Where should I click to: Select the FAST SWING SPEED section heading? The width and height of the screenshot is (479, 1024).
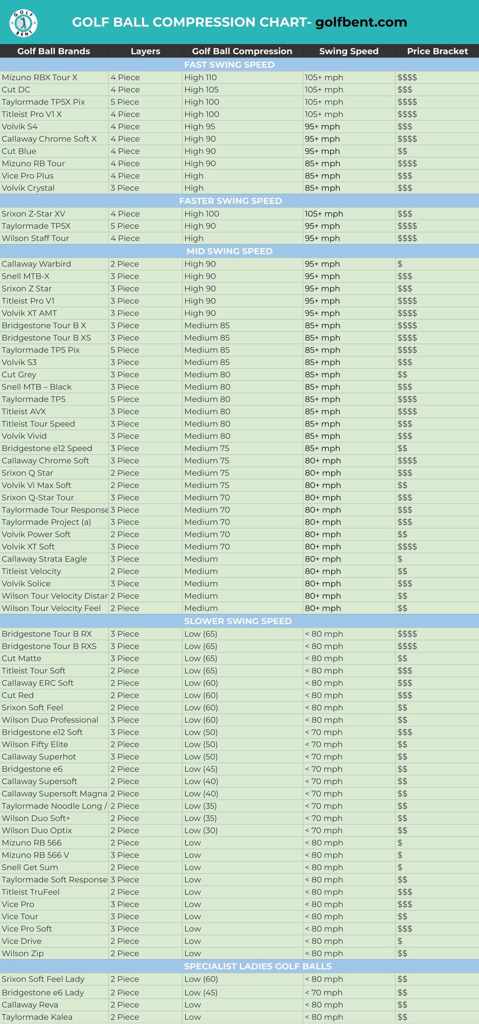click(229, 64)
